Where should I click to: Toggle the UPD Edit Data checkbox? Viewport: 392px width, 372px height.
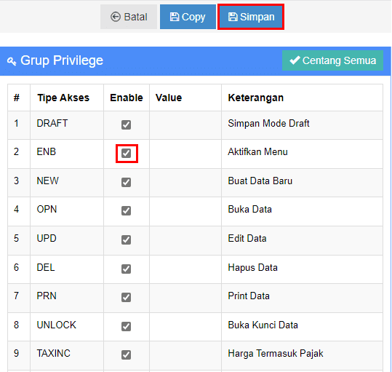coord(126,240)
